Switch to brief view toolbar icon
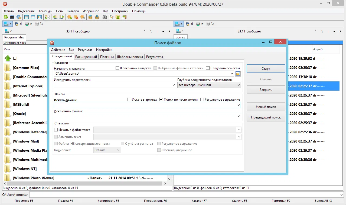Image resolution: width=346 pixels, height=205 pixels. [27, 17]
